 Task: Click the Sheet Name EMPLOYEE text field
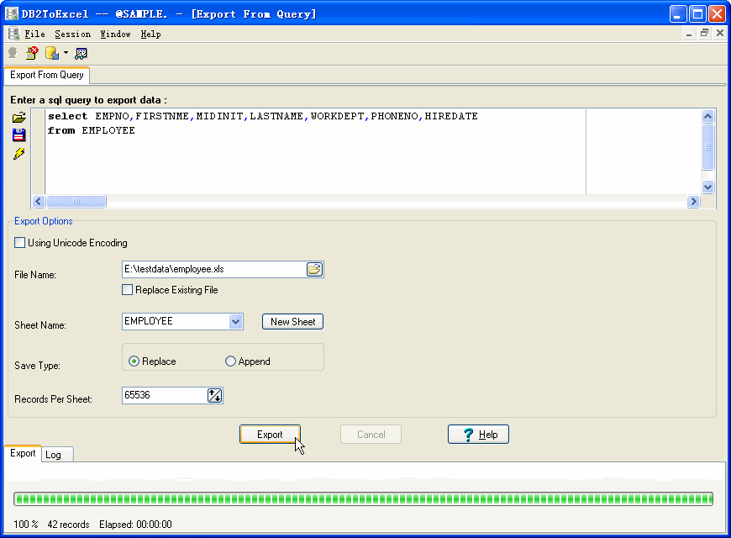[176, 321]
